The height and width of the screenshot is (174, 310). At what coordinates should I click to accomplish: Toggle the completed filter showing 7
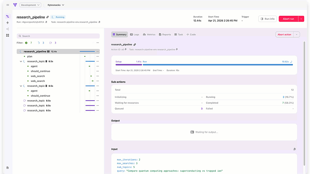point(28,43)
